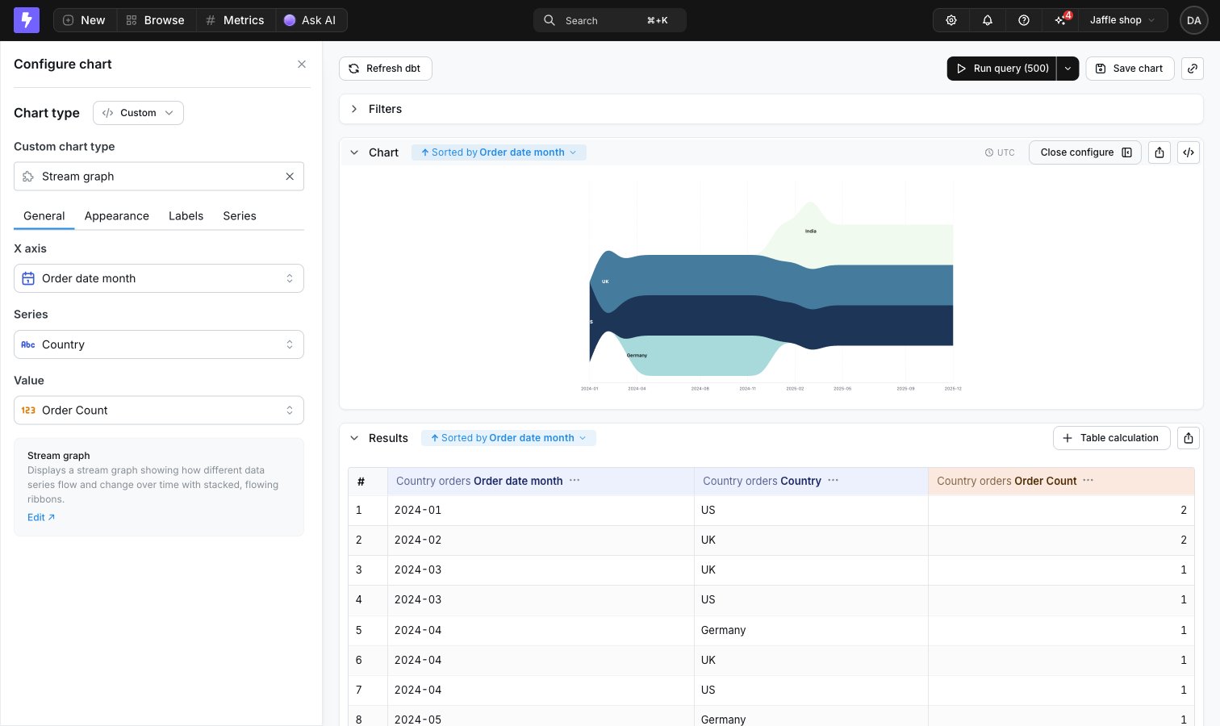The width and height of the screenshot is (1220, 726).
Task: Click Run query (500)
Action: 1001,69
